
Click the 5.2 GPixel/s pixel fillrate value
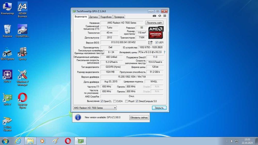[x=111, y=62]
